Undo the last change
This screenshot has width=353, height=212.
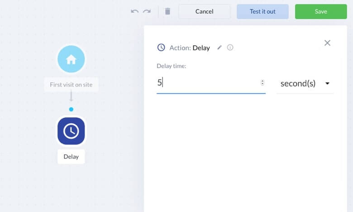(134, 11)
